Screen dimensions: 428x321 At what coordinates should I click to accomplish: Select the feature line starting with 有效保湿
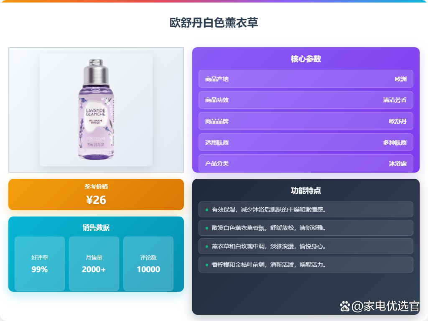(x=306, y=209)
